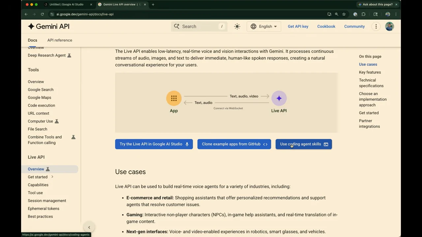Reload the page with the refresh icon

tap(42, 14)
